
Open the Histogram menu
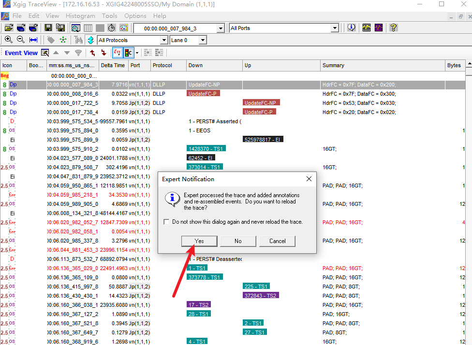point(80,16)
